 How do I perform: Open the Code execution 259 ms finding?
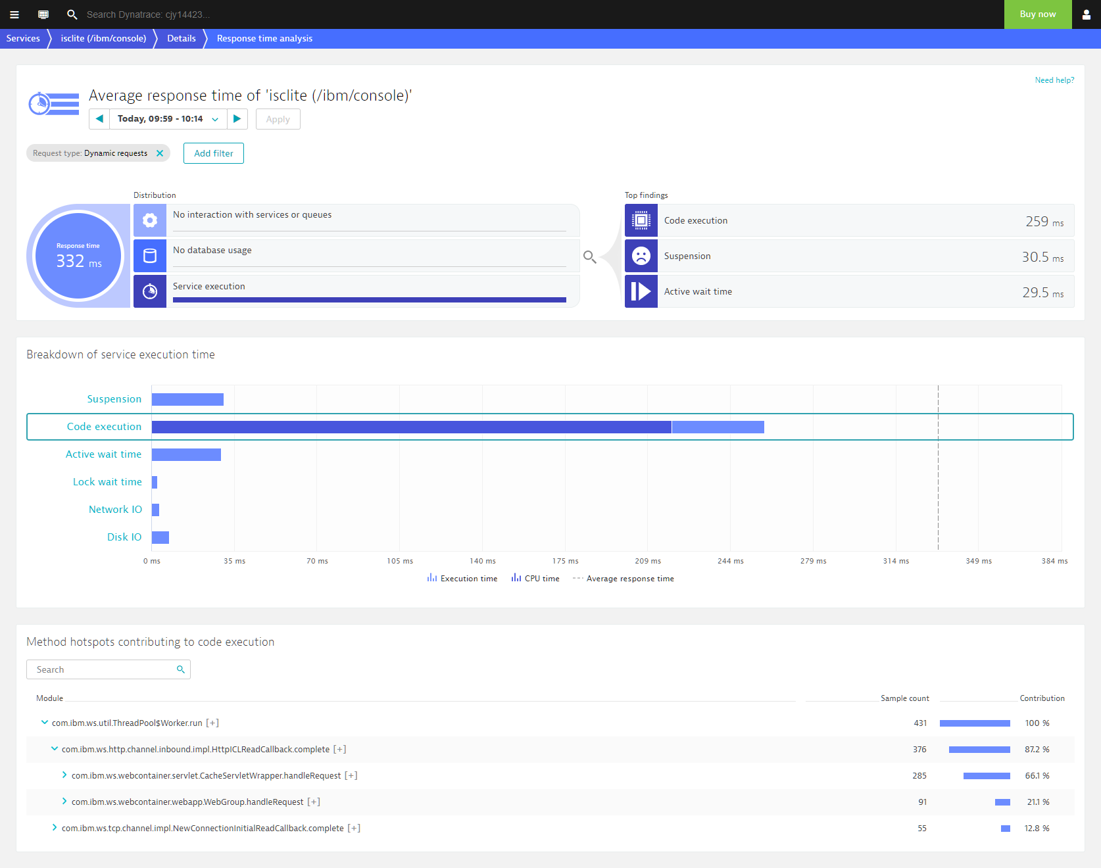point(850,220)
